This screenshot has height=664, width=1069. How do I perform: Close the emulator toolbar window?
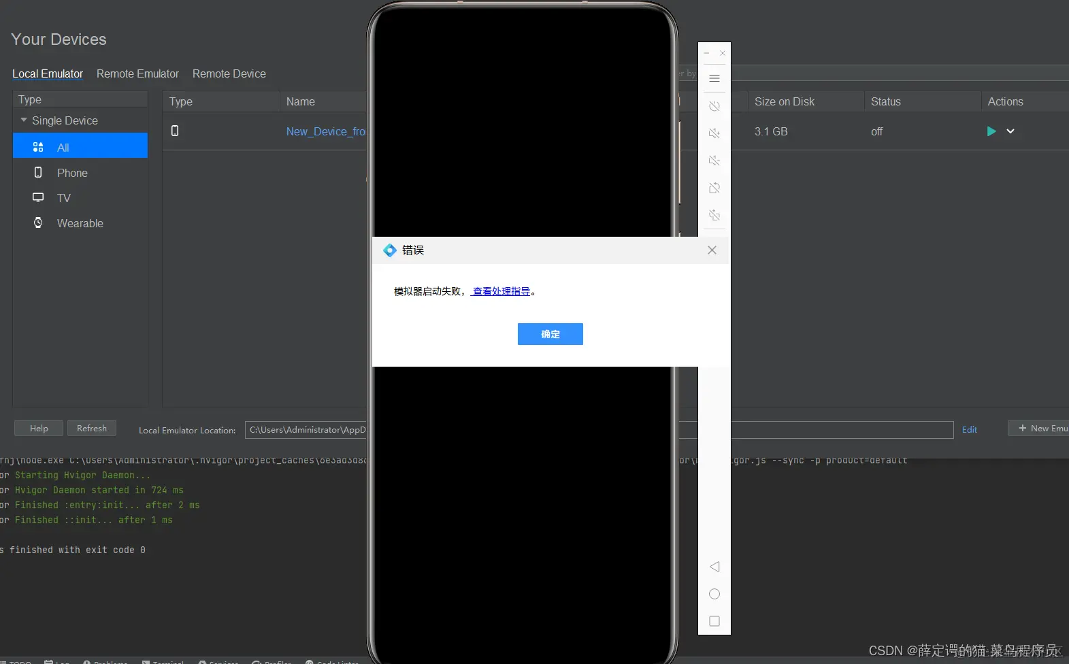coord(723,53)
